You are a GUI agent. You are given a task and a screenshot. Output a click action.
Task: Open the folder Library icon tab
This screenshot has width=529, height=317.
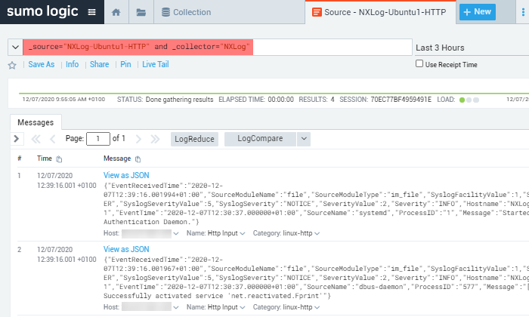pos(141,13)
